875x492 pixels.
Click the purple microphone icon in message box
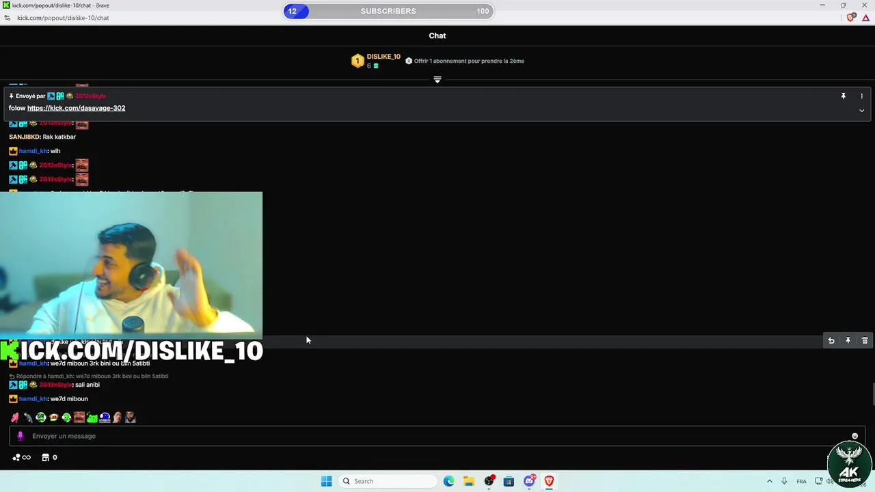pyautogui.click(x=21, y=436)
